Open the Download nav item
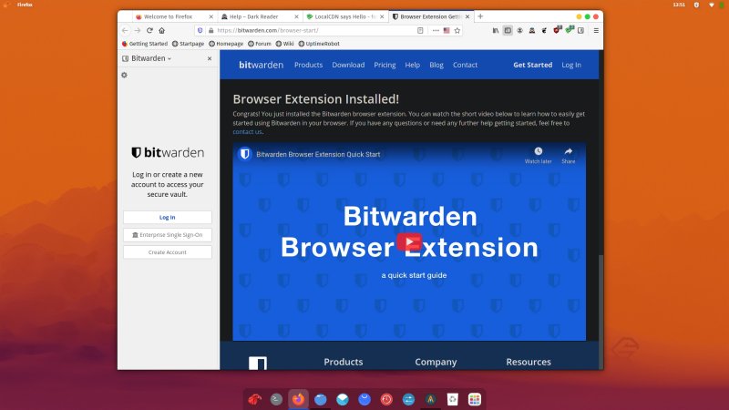 [348, 65]
